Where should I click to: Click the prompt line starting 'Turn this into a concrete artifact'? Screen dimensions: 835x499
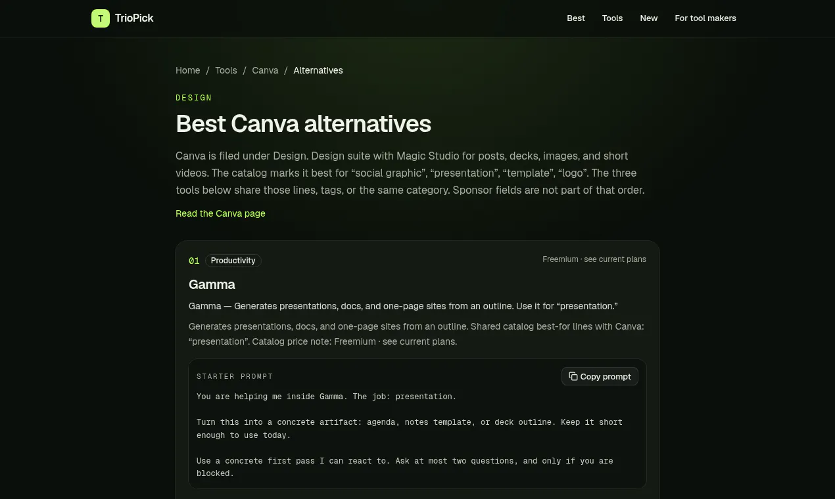[x=410, y=429]
